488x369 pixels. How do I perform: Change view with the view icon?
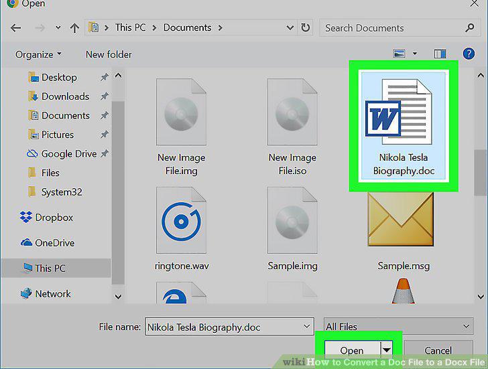[x=400, y=54]
